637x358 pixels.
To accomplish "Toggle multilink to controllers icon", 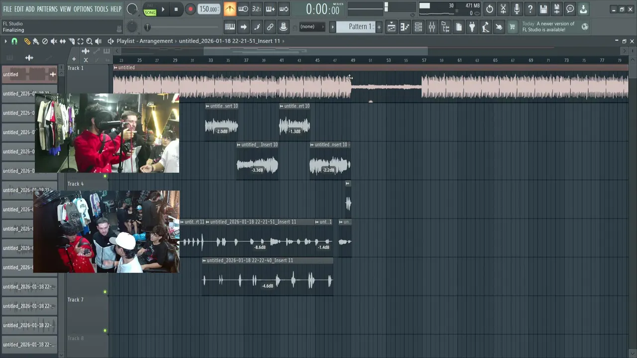I will (x=283, y=27).
